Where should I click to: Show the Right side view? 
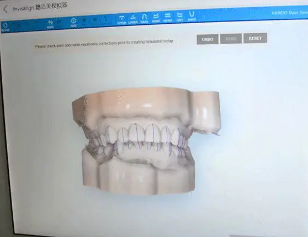tap(156, 18)
